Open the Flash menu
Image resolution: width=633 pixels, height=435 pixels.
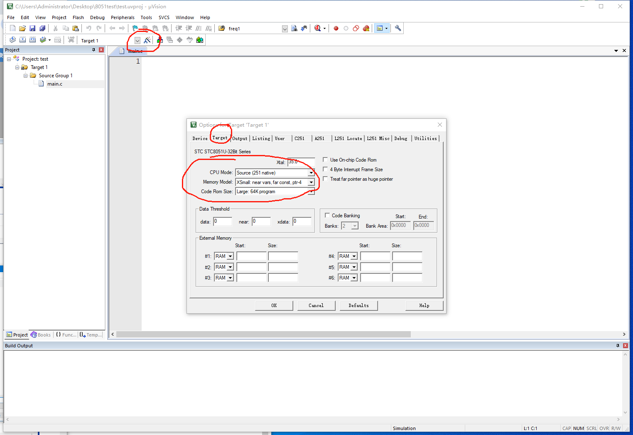click(x=78, y=17)
